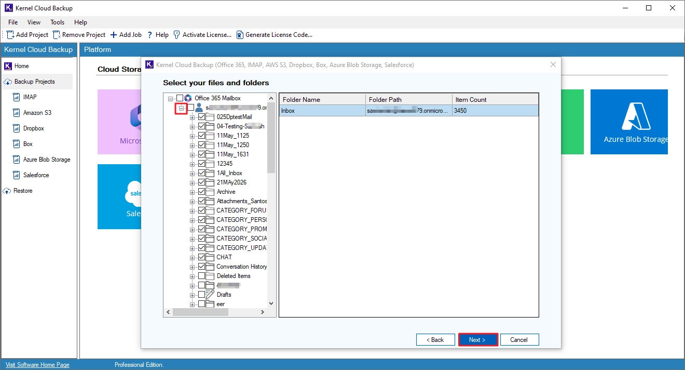
Task: Check the Deleted Items checkbox
Action: tap(201, 276)
